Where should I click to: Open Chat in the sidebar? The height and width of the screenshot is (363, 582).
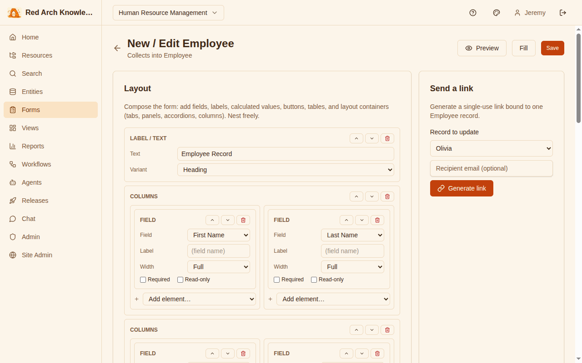tap(50, 219)
